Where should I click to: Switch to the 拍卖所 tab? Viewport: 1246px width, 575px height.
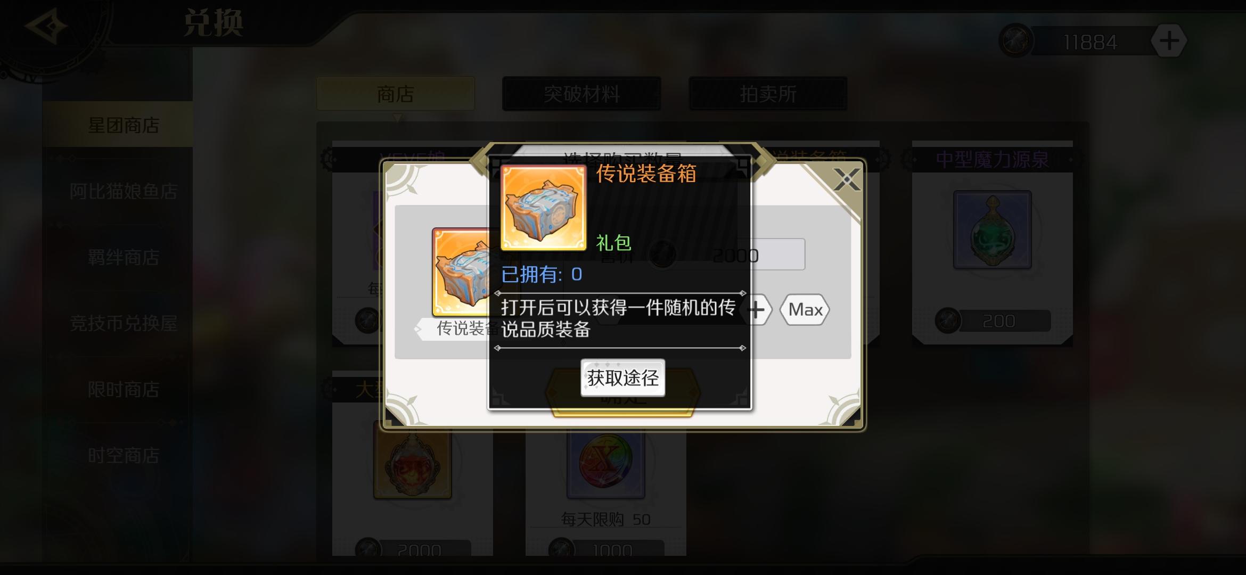[x=768, y=94]
